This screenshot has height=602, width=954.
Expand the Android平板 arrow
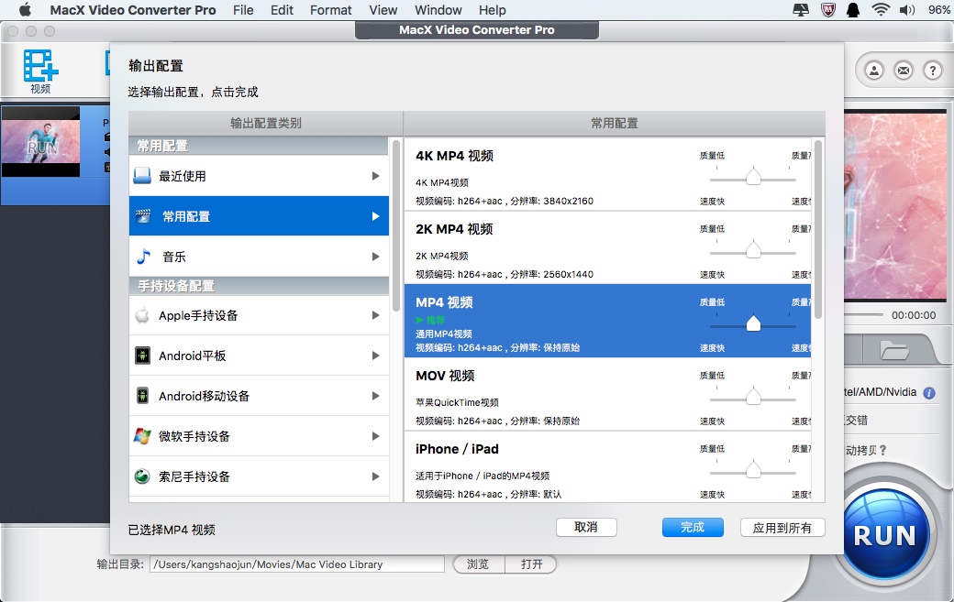tap(375, 356)
